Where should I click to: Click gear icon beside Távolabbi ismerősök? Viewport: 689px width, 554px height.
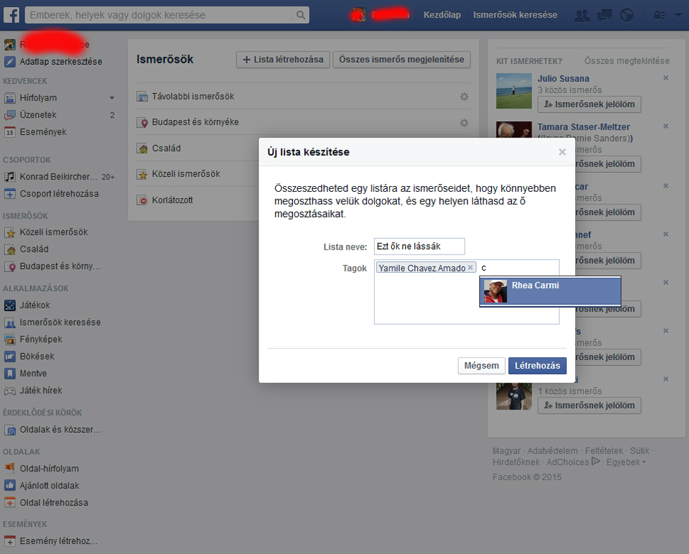(464, 97)
